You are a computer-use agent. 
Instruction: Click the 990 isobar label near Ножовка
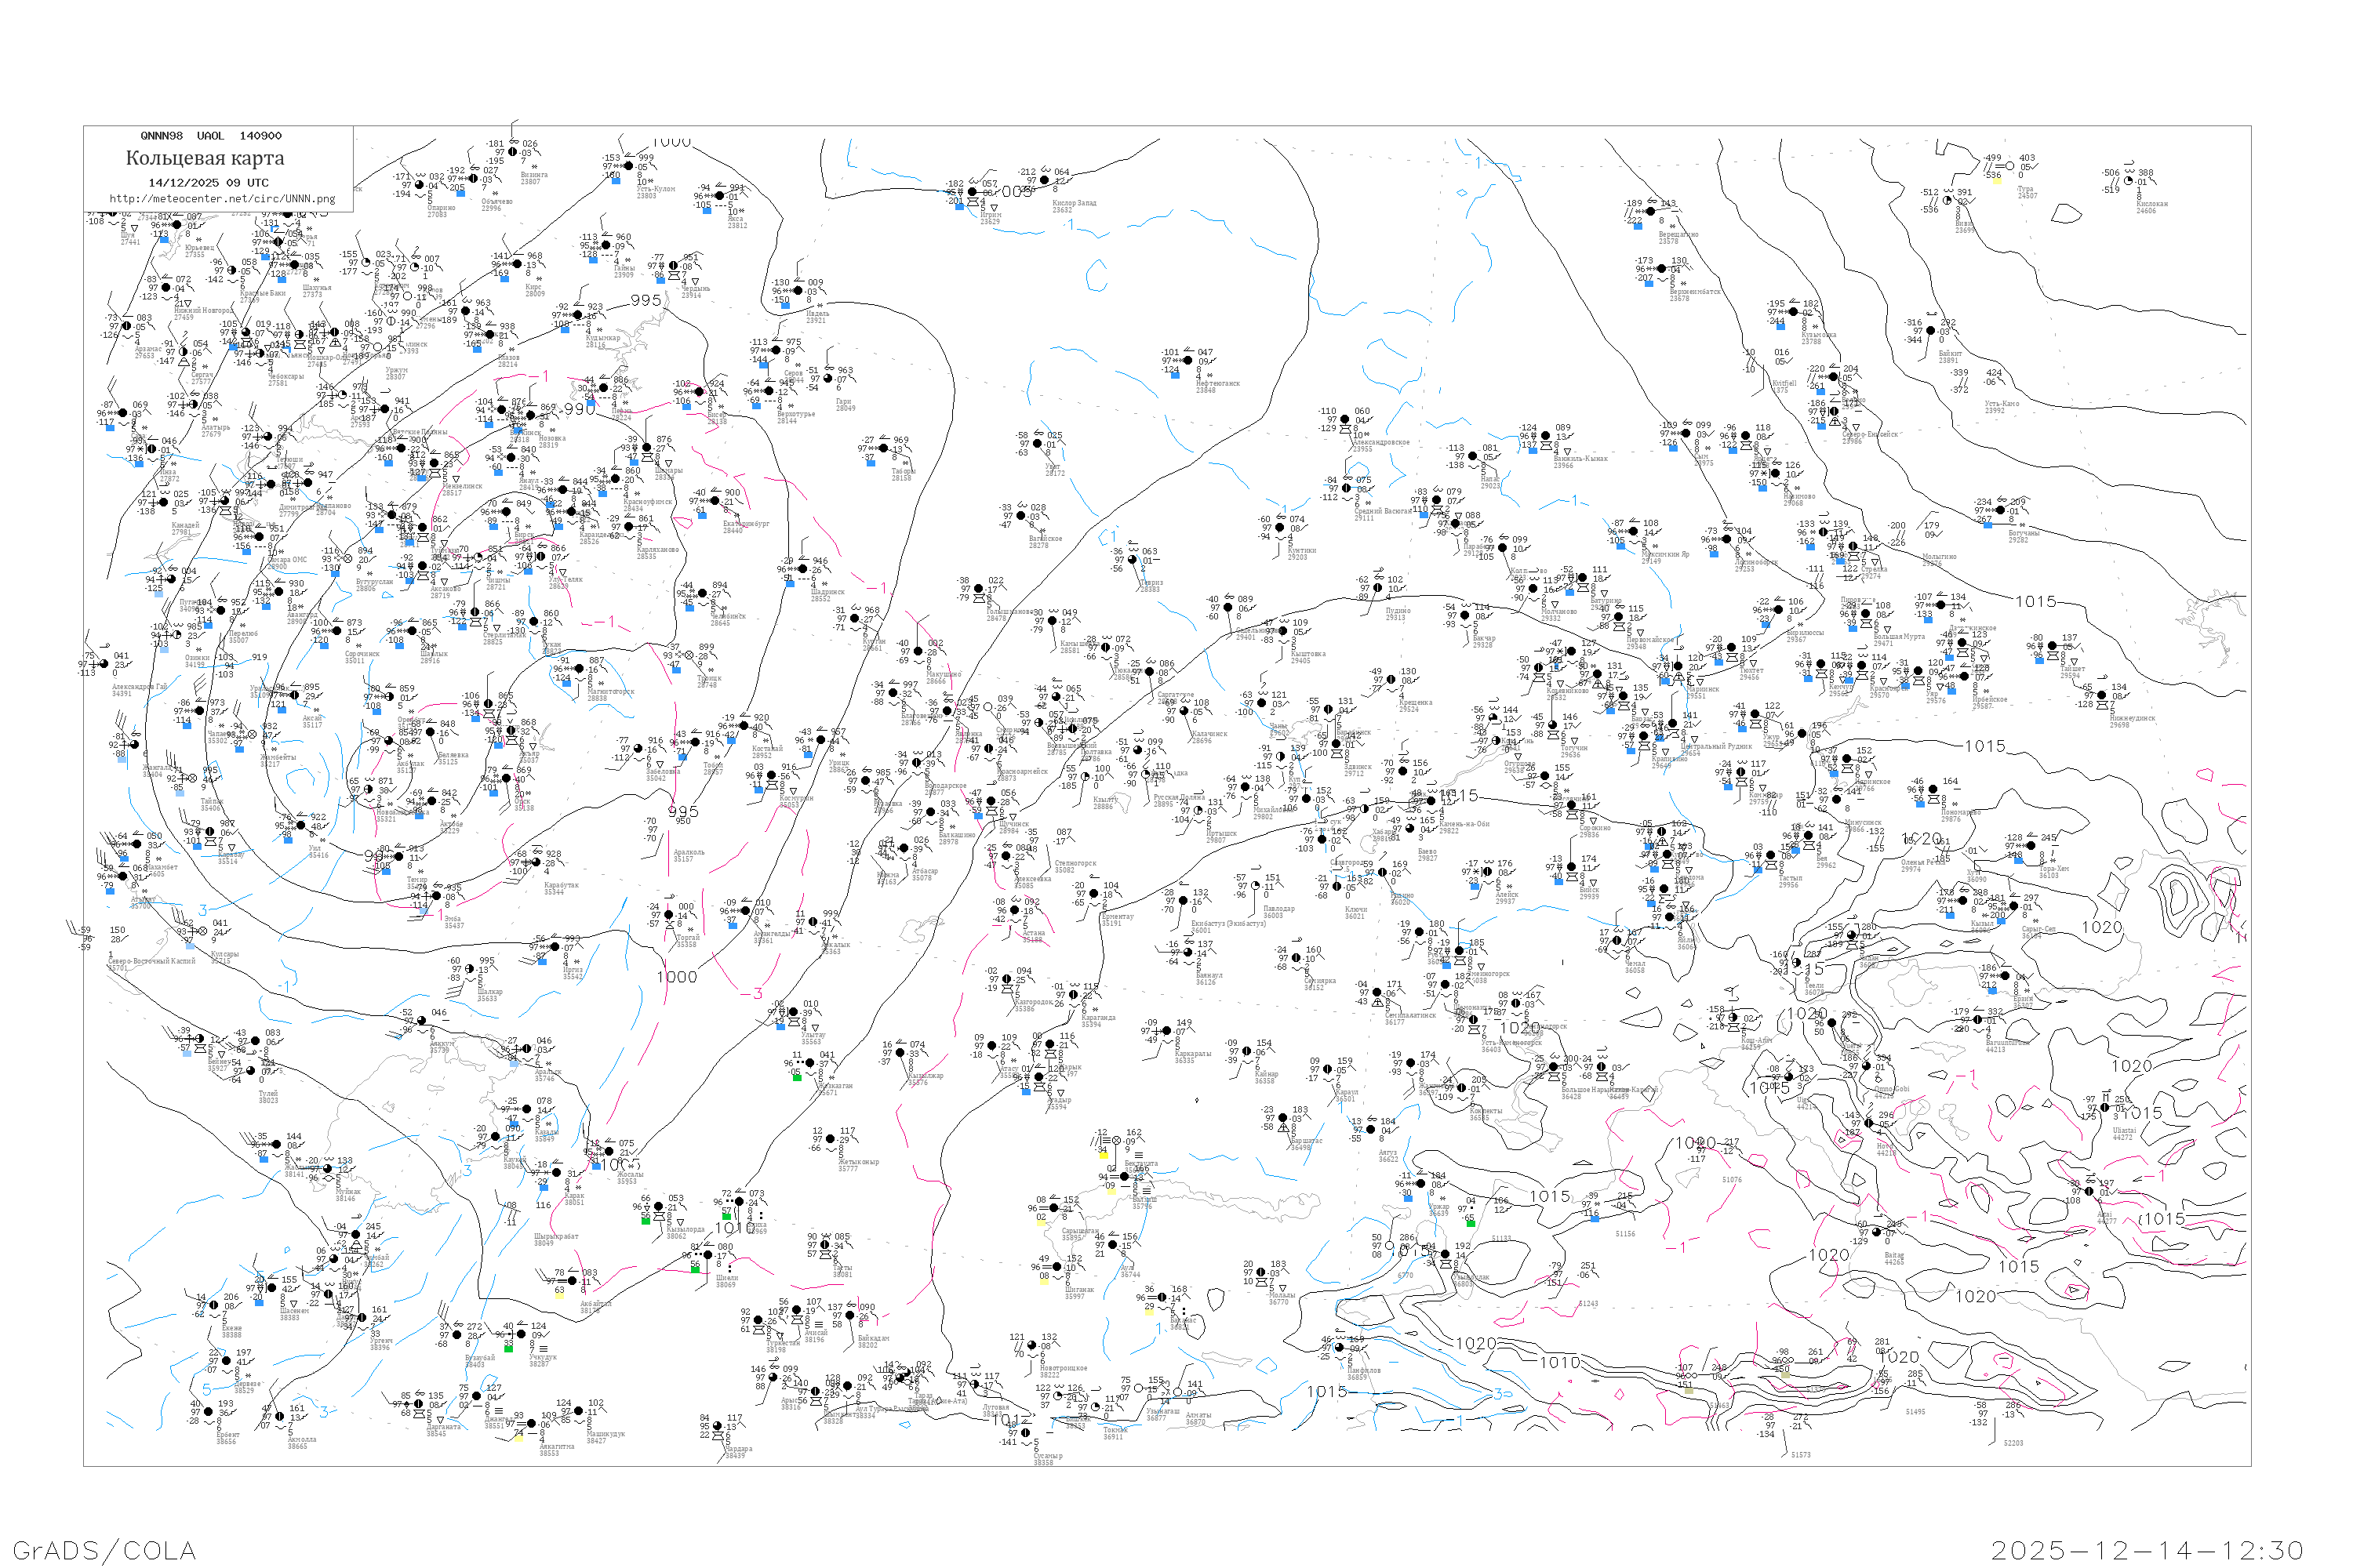click(x=580, y=409)
